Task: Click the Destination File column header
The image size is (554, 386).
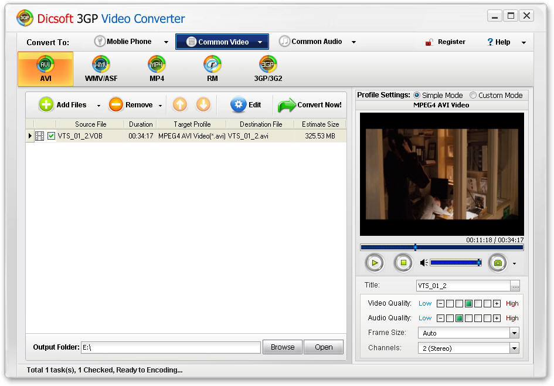Action: coord(261,124)
